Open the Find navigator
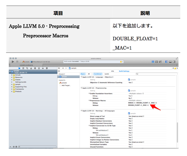The image size is (187, 156). tap(27, 68)
